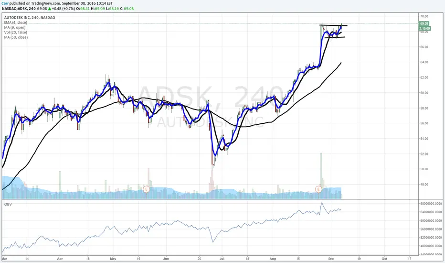
Task: Click the open value O:68.41
Action: pos(84,9)
